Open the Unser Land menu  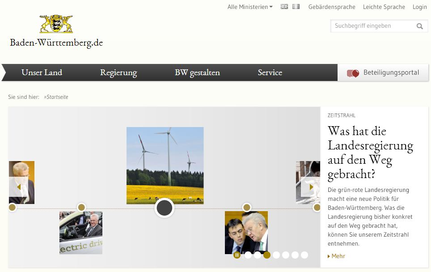tap(42, 72)
